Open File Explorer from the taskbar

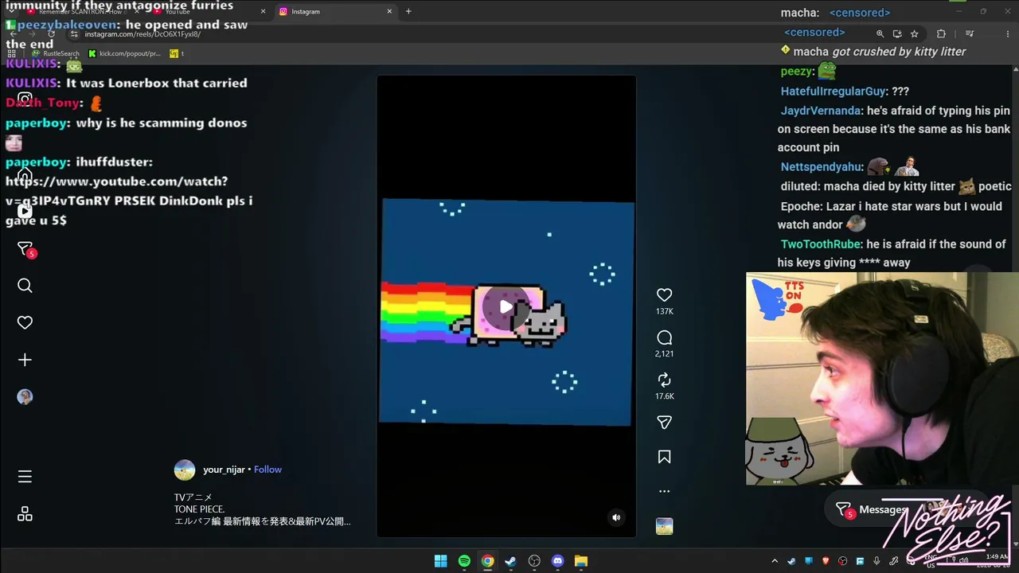pos(581,561)
